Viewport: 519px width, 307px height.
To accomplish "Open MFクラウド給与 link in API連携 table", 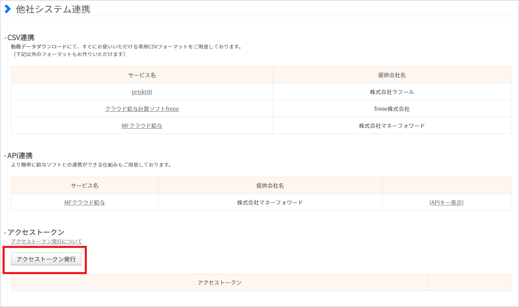I will pos(84,202).
